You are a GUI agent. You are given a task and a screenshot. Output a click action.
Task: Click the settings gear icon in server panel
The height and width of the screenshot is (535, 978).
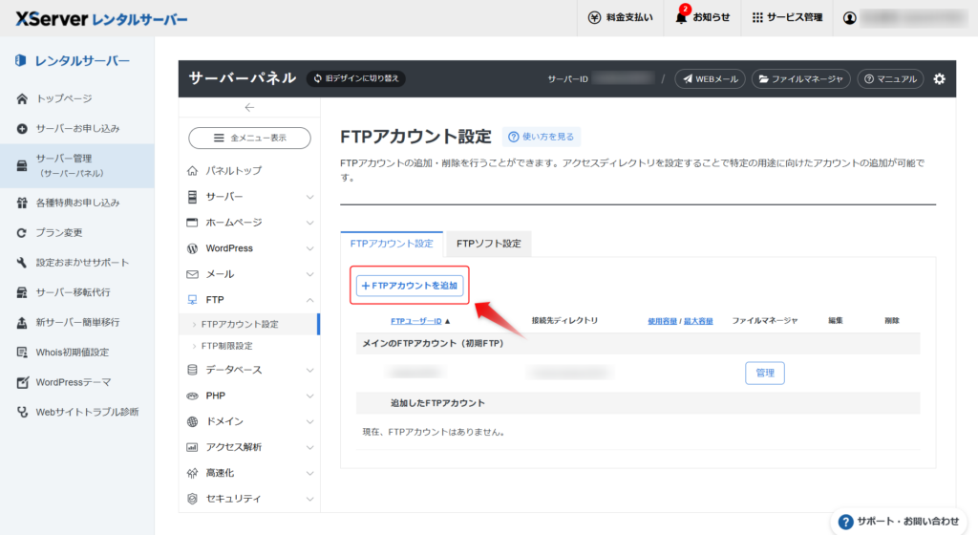tap(939, 79)
